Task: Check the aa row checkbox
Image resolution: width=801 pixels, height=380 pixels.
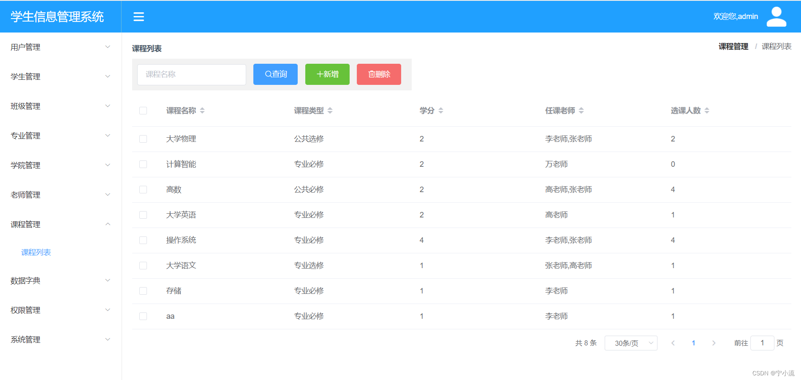Action: coord(143,316)
